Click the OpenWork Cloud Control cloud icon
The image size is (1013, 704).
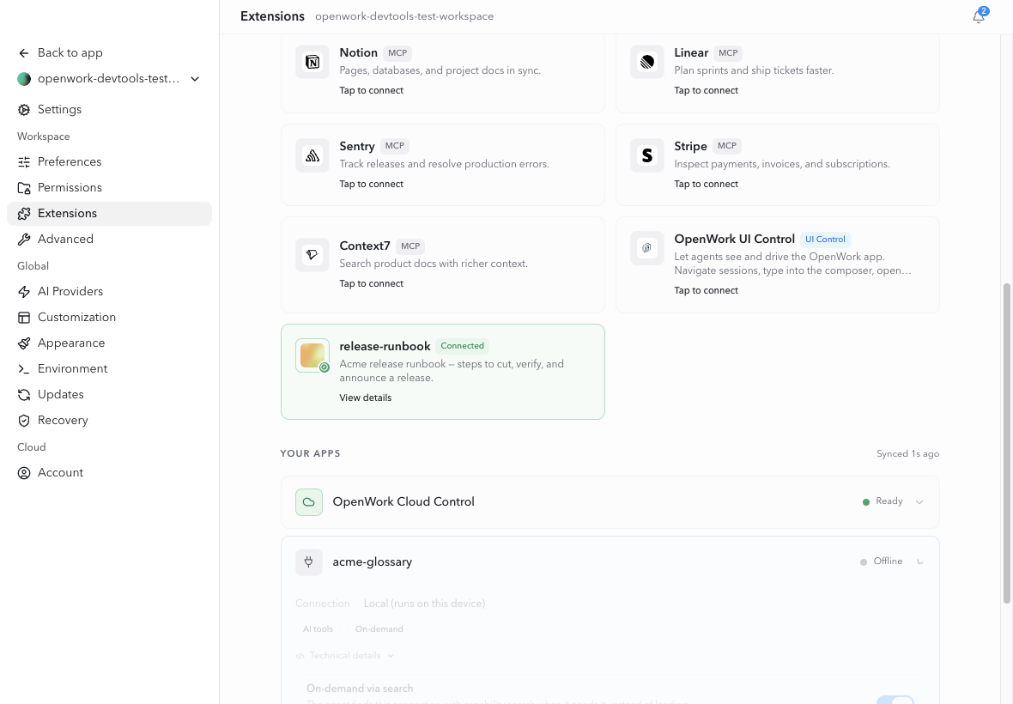[x=309, y=502]
